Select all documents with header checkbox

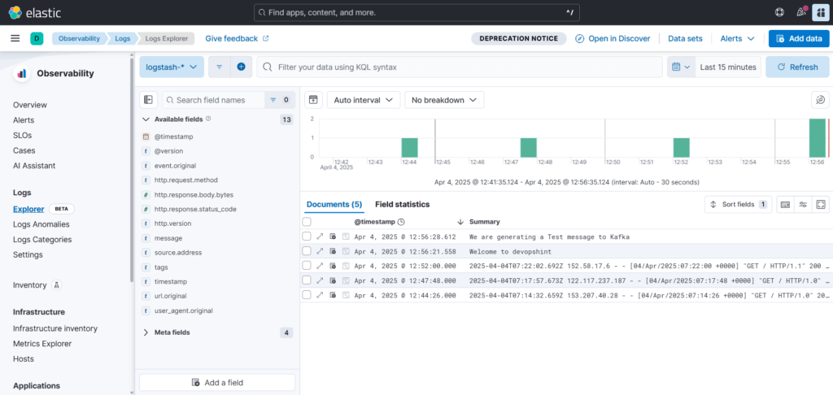(x=307, y=221)
